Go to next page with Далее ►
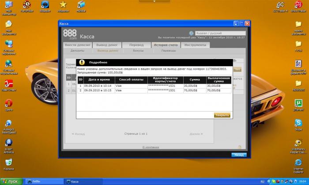 (x=196, y=134)
